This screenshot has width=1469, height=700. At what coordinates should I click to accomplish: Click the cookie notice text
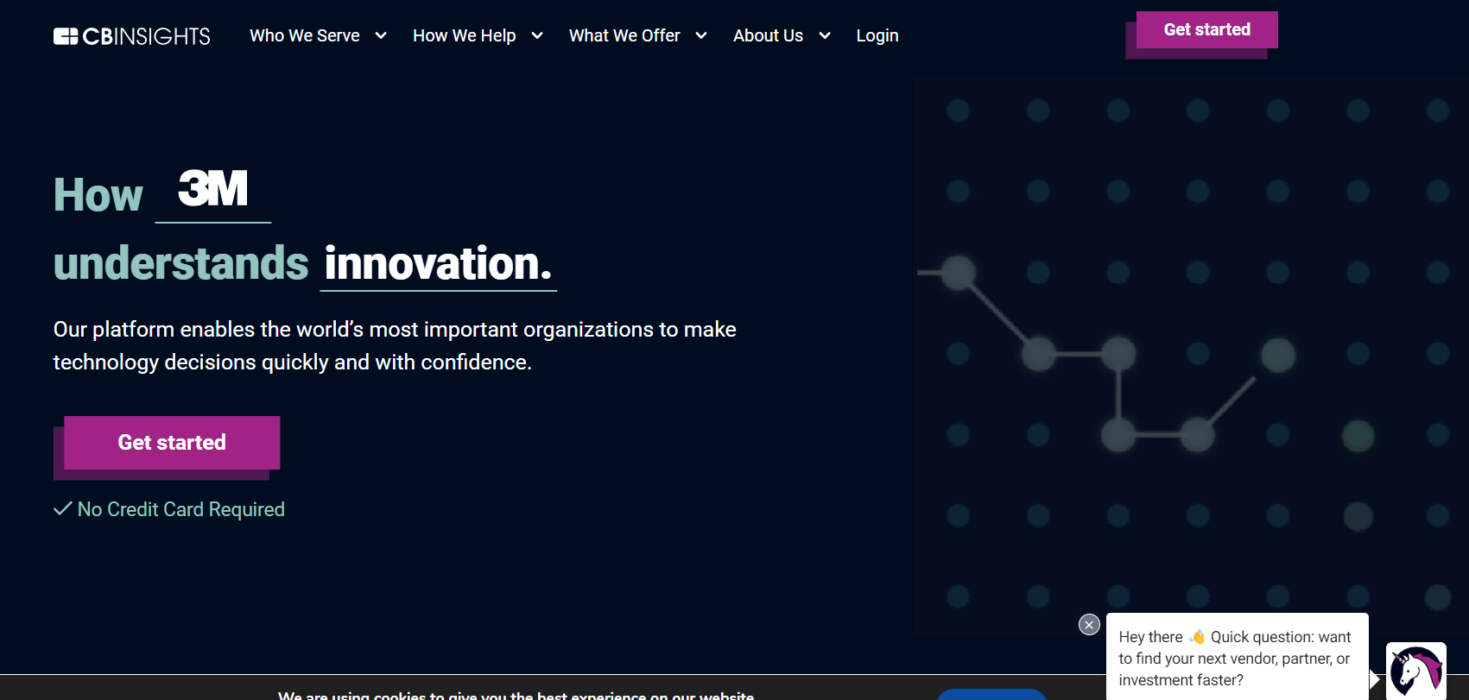[x=516, y=695]
